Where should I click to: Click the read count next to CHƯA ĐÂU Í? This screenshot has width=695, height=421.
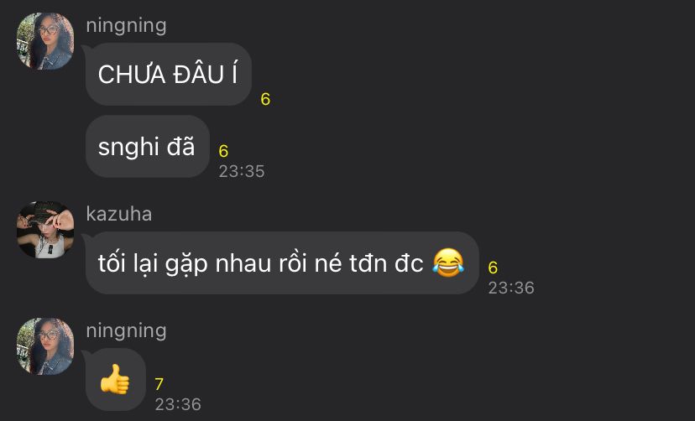pyautogui.click(x=265, y=99)
